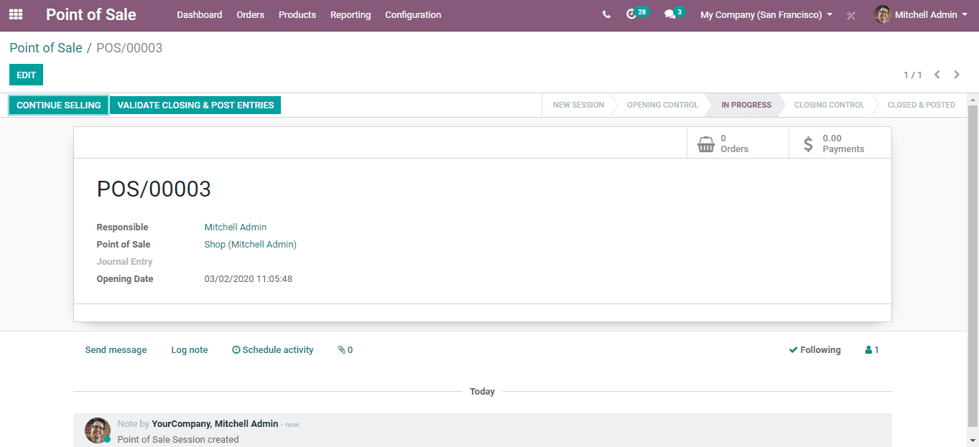The width and height of the screenshot is (979, 447).
Task: Go to previous record arrow
Action: pyautogui.click(x=937, y=75)
